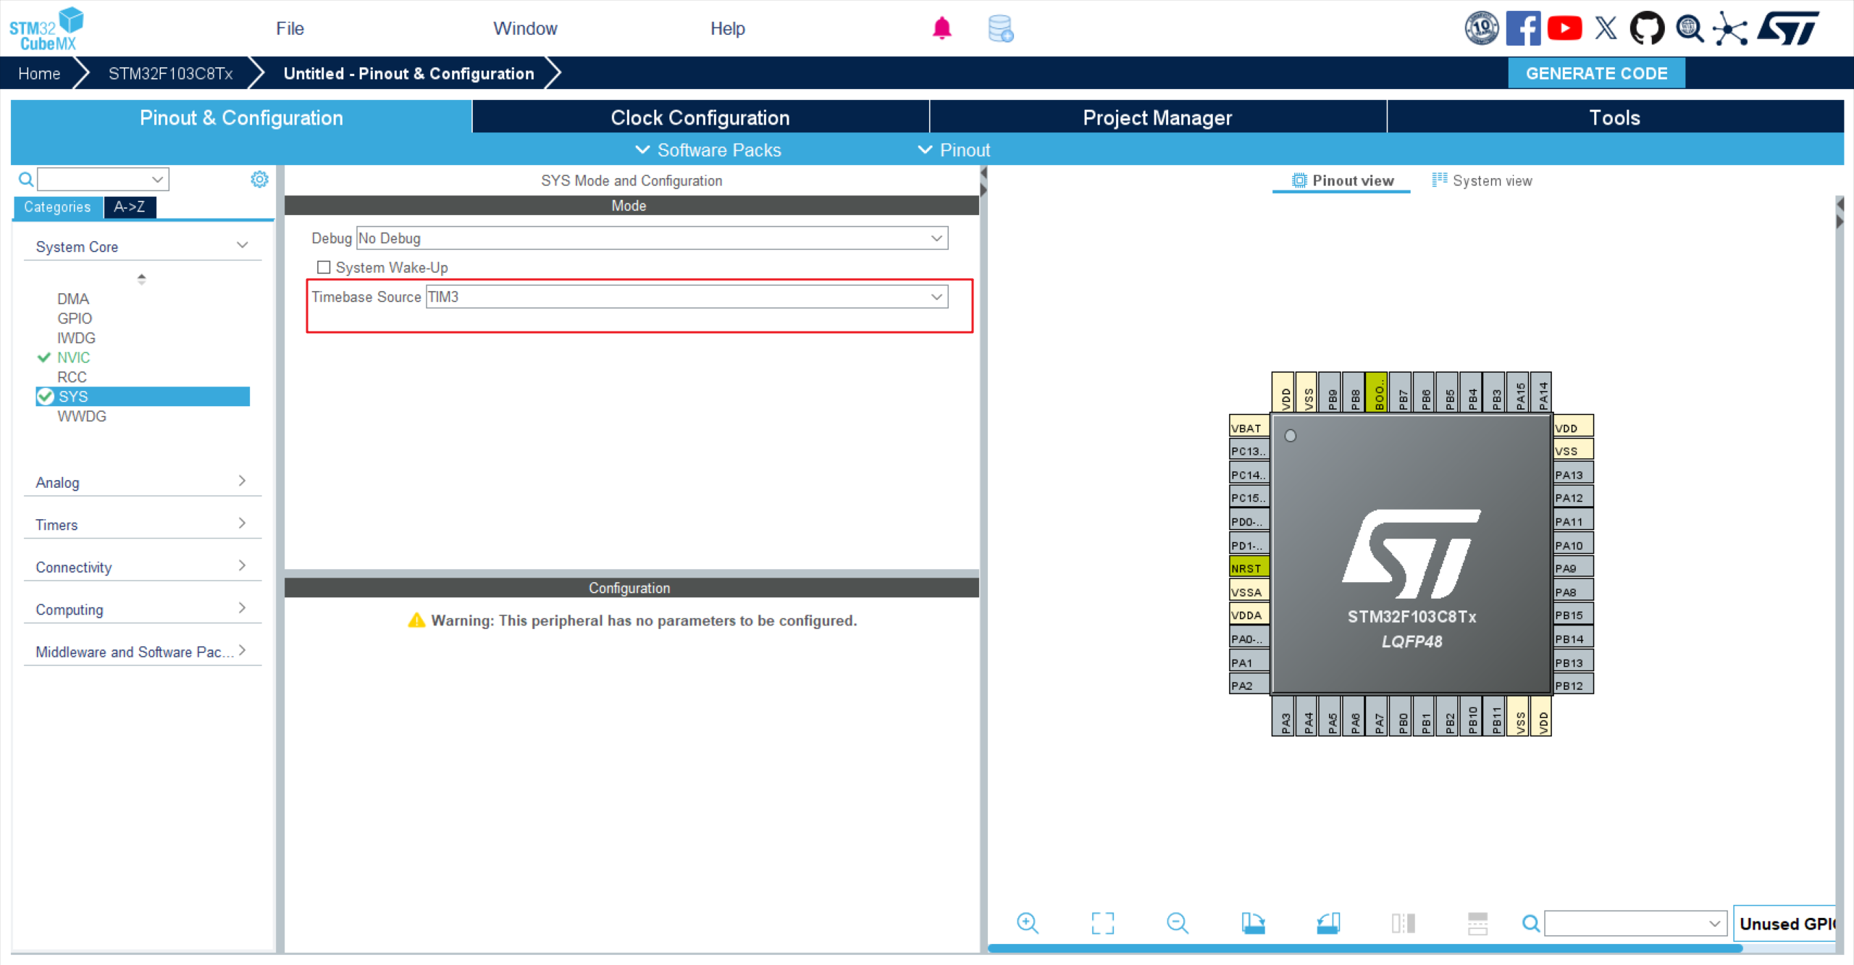Select RCC in System Core
Screen dimensions: 1854x965
click(72, 376)
